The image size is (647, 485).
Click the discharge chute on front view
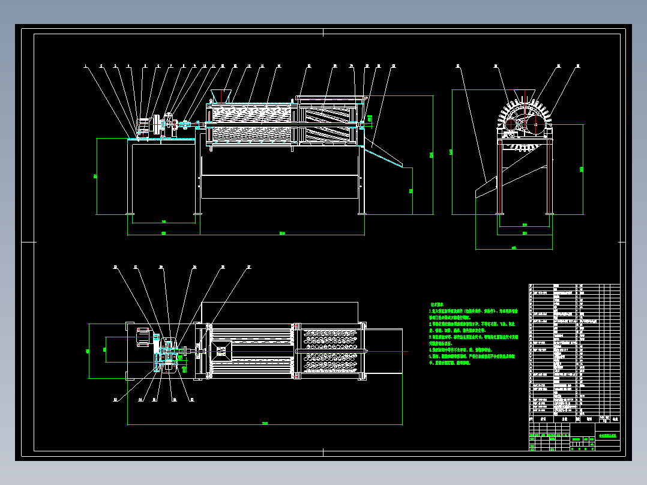pos(384,156)
